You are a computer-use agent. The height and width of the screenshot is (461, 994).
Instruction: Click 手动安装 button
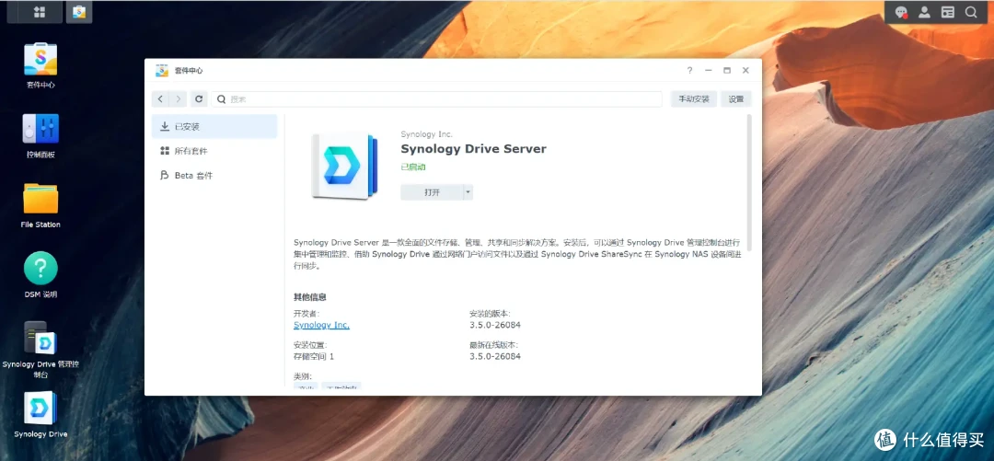[x=694, y=99]
